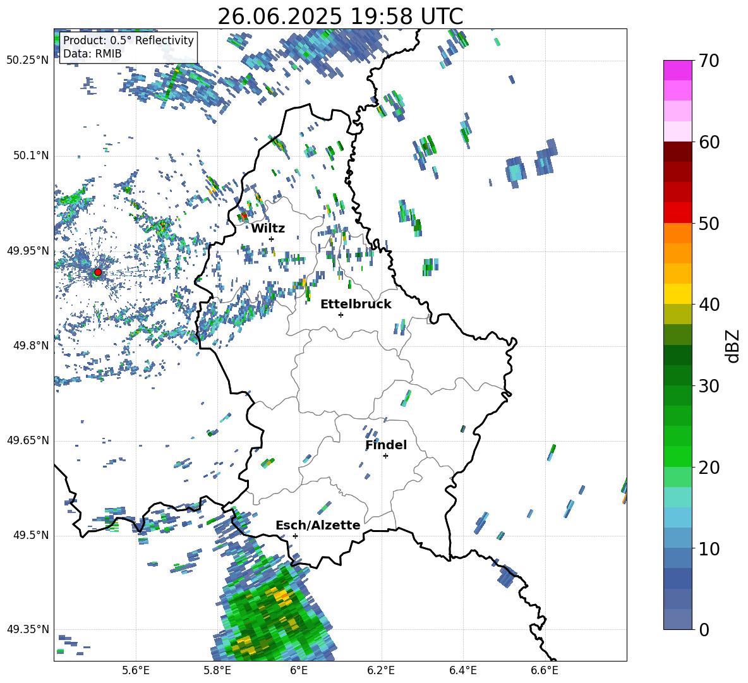
Task: Pick the pale pink colorbar segment above 60
Action: [677, 131]
